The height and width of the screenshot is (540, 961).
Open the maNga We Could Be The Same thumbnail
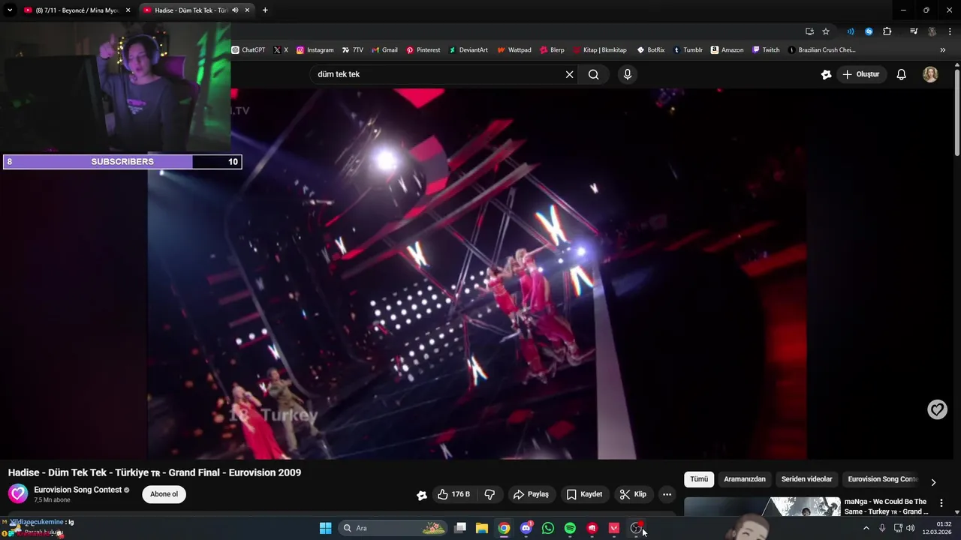pos(762,506)
